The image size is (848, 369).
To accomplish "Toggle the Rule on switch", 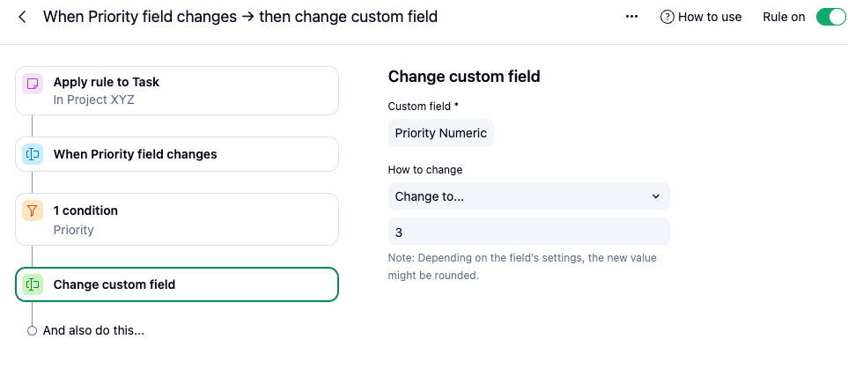I will [830, 17].
